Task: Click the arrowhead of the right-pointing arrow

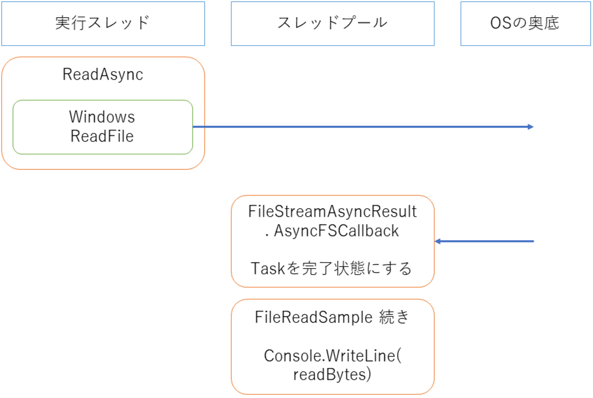Action: 531,127
